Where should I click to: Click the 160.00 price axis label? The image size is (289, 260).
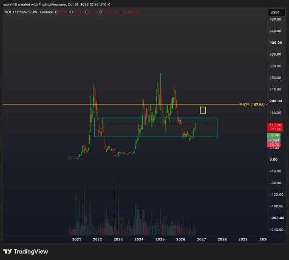click(275, 113)
